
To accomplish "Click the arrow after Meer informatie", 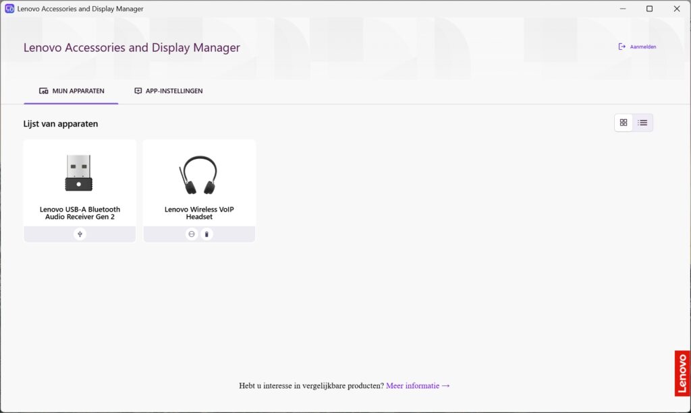I will [445, 386].
